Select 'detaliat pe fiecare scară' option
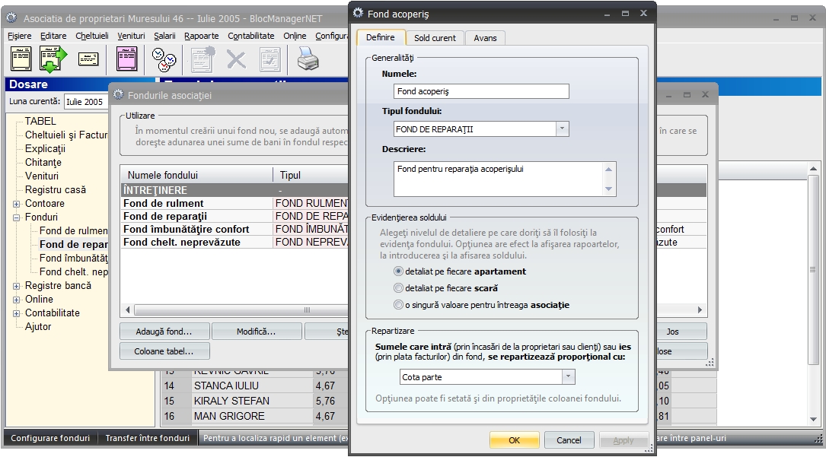The width and height of the screenshot is (826, 457). [398, 288]
